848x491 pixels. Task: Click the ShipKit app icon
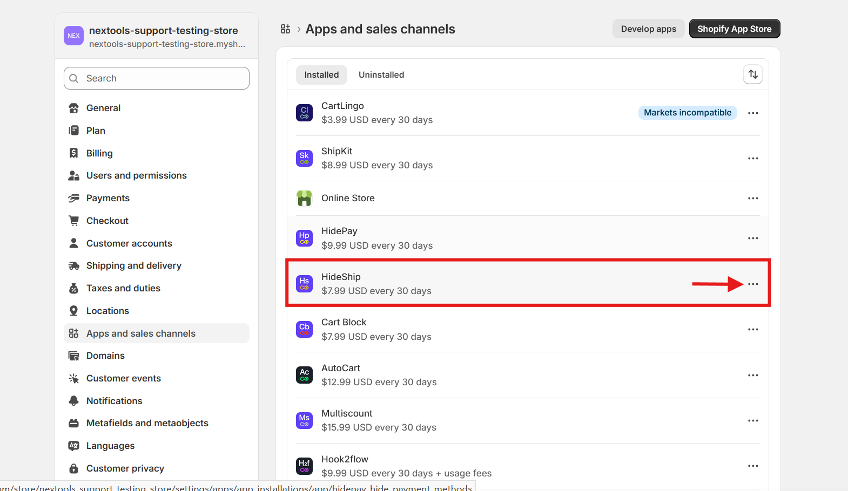tap(304, 158)
